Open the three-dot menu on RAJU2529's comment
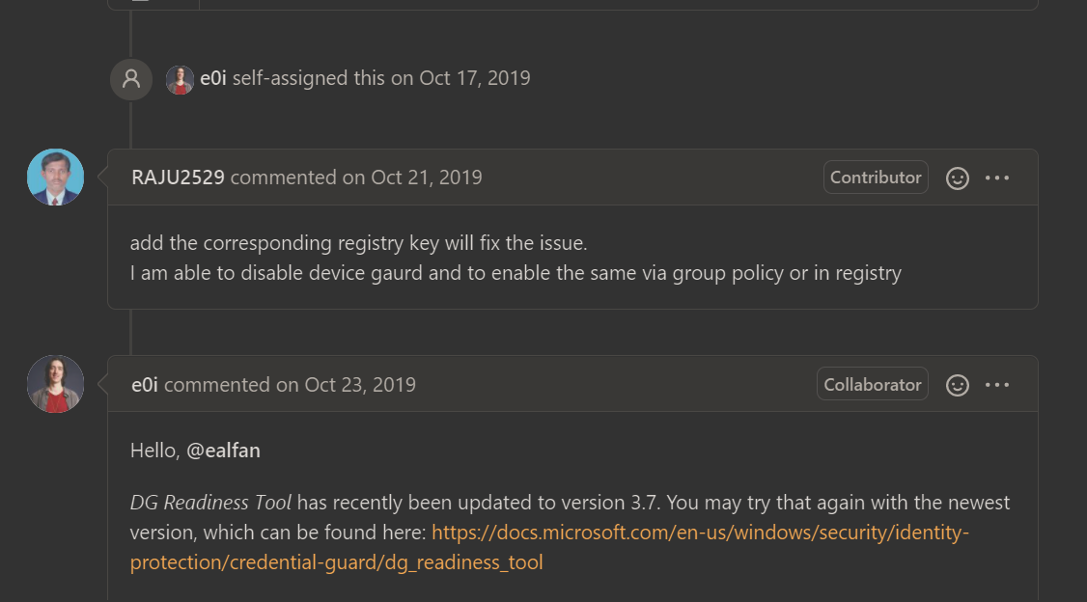Screen dimensions: 1087x602 tap(997, 178)
